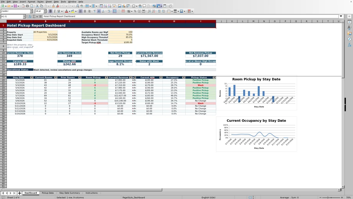Click the Room Pickup by Stay Date chart
This screenshot has width=353, height=199.
256,93
